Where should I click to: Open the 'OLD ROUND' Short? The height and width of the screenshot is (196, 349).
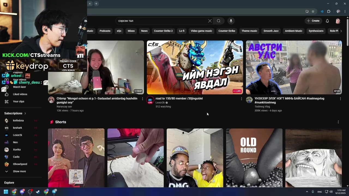tap(254, 158)
